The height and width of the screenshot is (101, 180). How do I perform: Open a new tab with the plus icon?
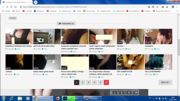(x=35, y=2)
